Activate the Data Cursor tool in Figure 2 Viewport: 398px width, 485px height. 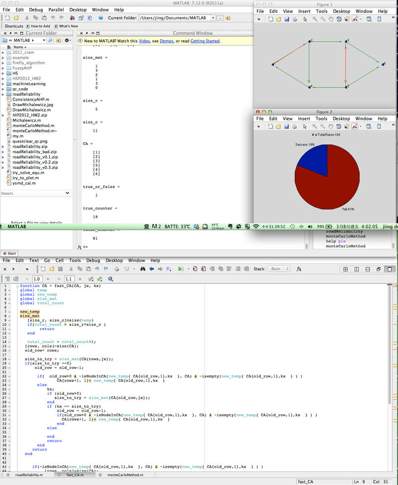(346, 126)
